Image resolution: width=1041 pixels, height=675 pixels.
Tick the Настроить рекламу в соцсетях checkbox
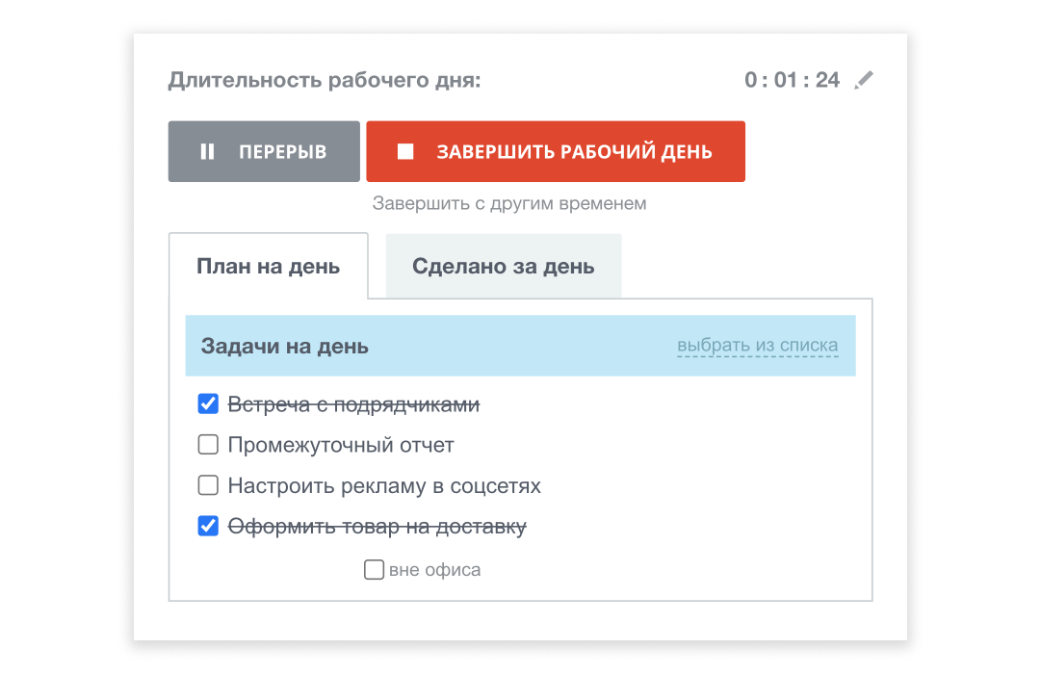tap(208, 485)
